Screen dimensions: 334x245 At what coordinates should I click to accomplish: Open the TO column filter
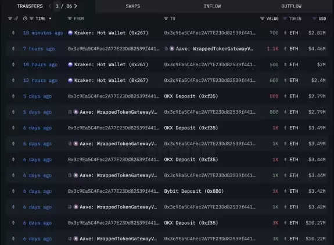[x=166, y=19]
